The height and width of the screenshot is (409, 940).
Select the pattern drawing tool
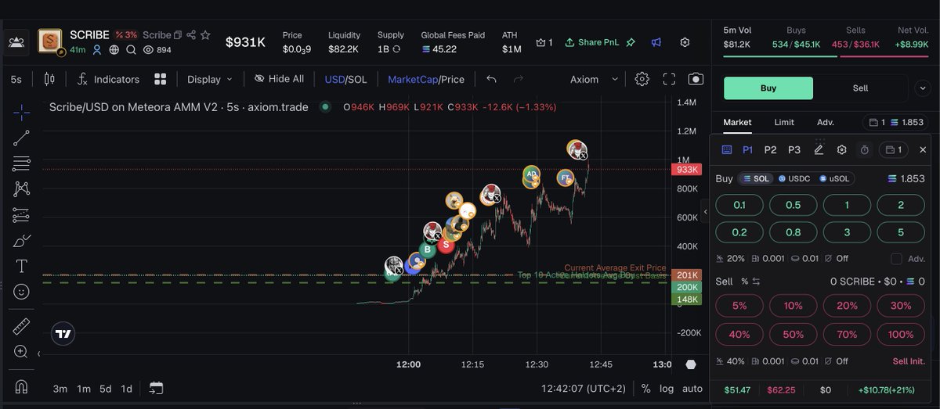click(21, 189)
